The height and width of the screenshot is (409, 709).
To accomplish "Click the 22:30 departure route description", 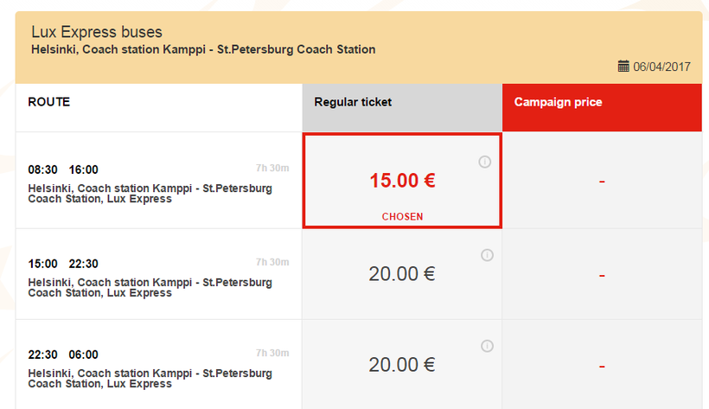I will click(150, 379).
